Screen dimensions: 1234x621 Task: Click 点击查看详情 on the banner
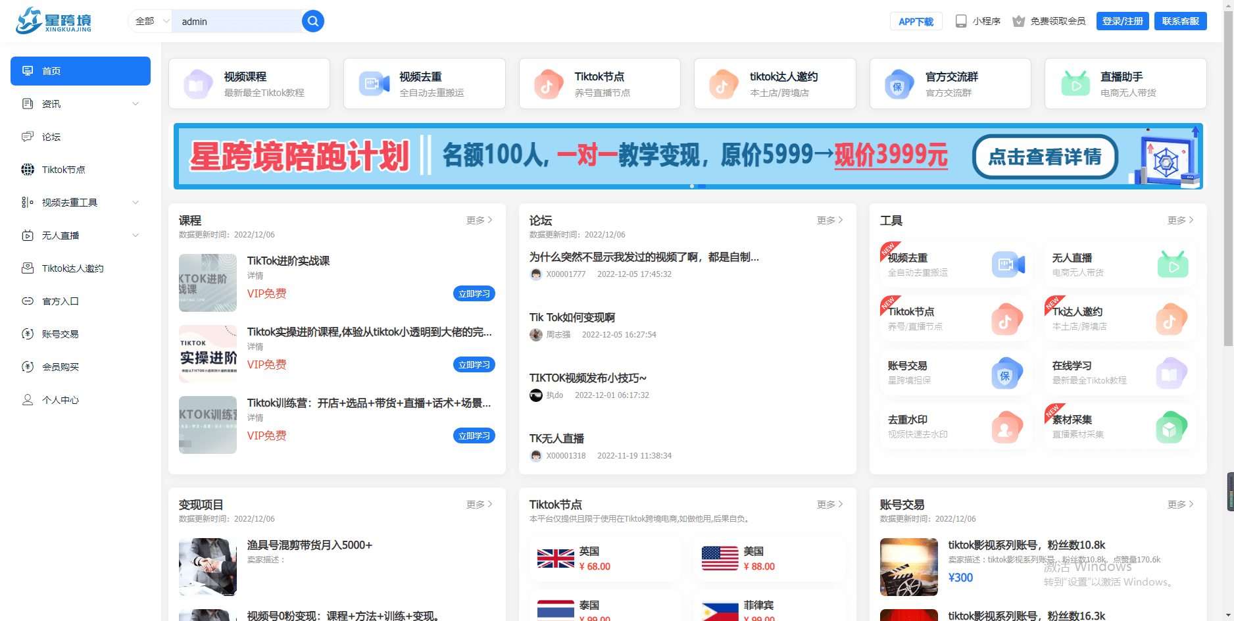pyautogui.click(x=1045, y=157)
